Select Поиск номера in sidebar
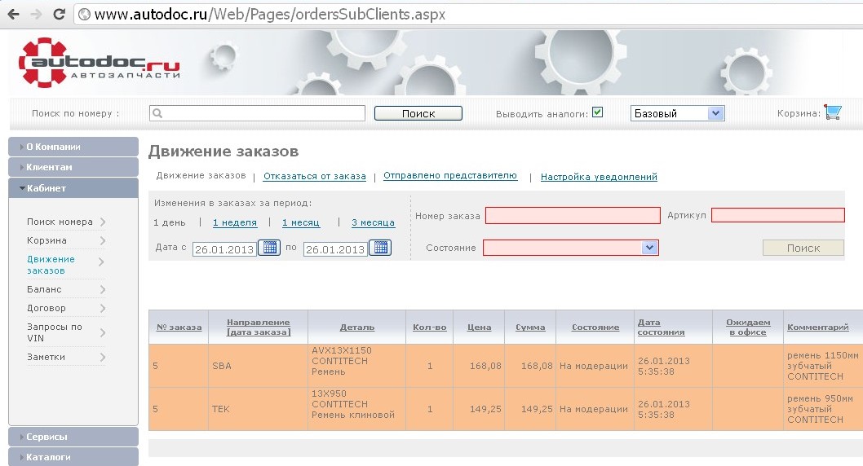This screenshot has width=863, height=466. [x=60, y=222]
